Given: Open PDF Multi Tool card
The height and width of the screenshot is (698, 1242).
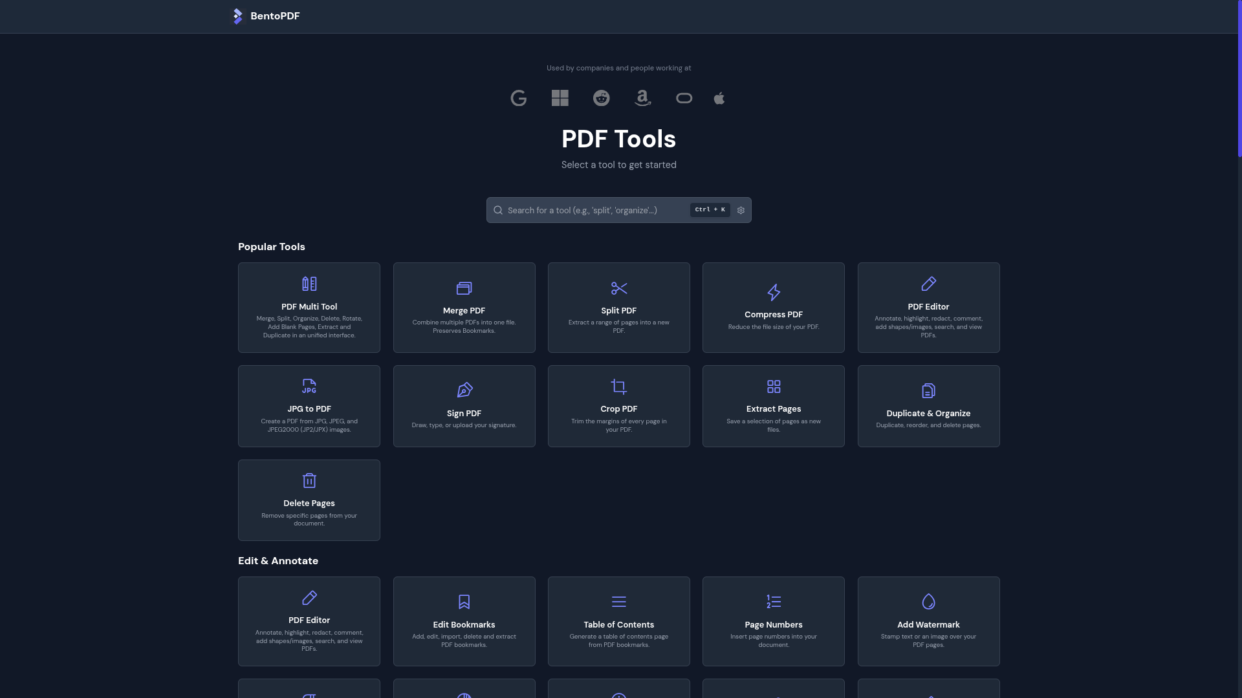Looking at the screenshot, I should point(309,308).
